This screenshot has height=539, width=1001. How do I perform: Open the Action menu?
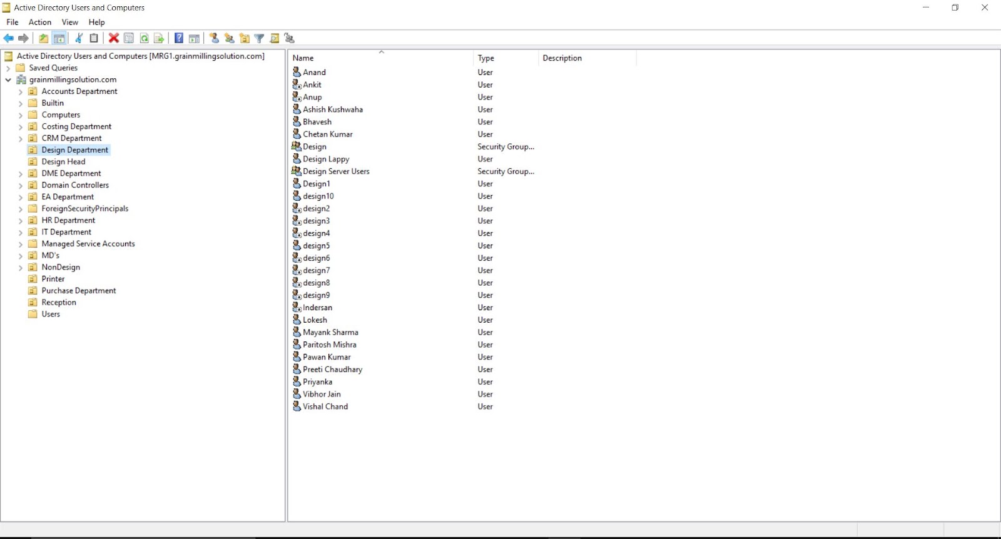pyautogui.click(x=40, y=22)
